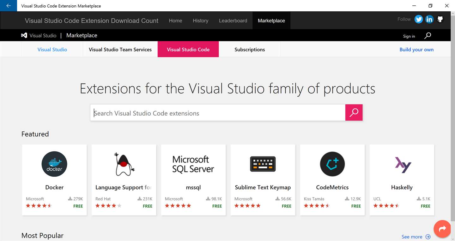The image size is (455, 241).
Task: Open the Build your own link
Action: (416, 50)
